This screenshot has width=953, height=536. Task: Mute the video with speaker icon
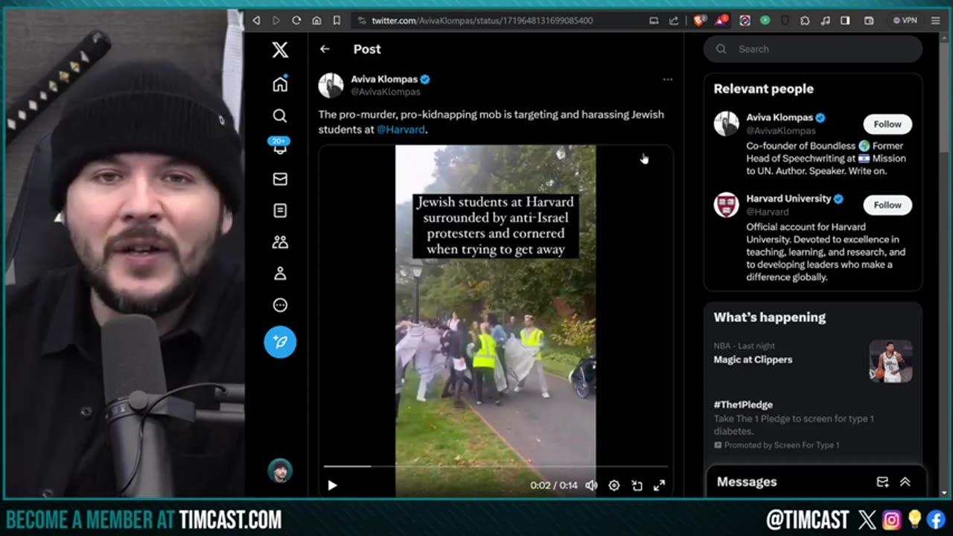coord(591,485)
